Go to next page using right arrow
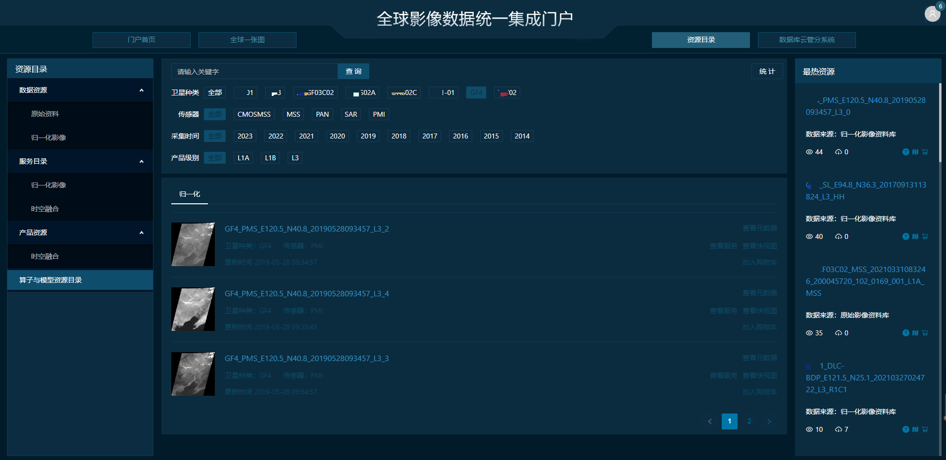This screenshot has height=460, width=946. tap(769, 421)
